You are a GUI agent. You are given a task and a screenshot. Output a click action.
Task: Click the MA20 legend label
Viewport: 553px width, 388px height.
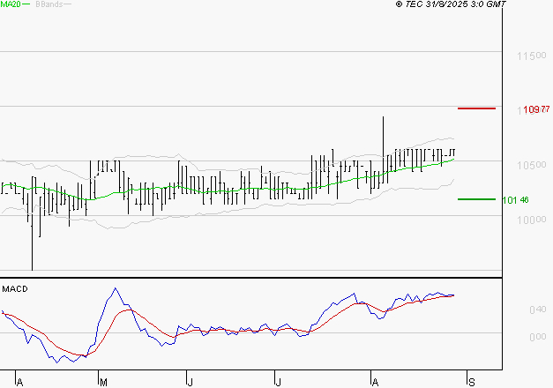coord(11,4)
